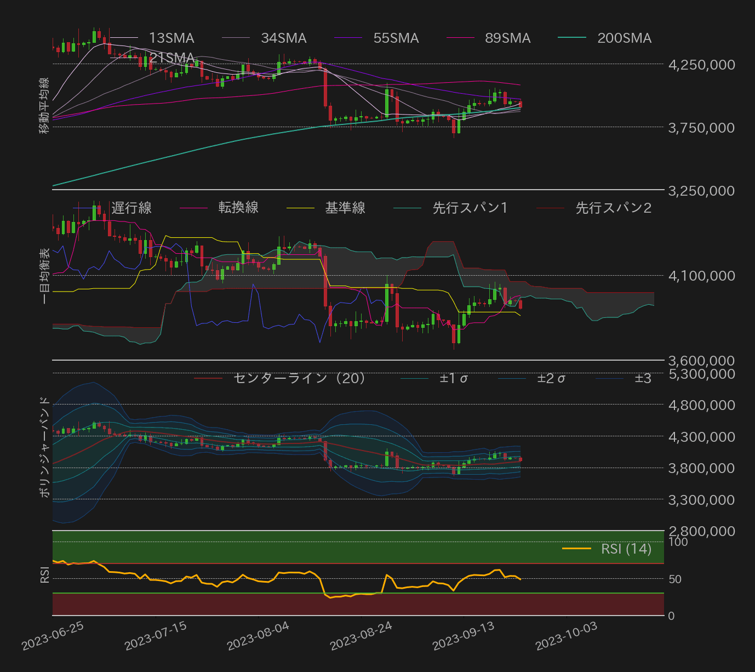This screenshot has height=672, width=755.
Task: Click the 34SMA line color marker
Action: [x=237, y=38]
